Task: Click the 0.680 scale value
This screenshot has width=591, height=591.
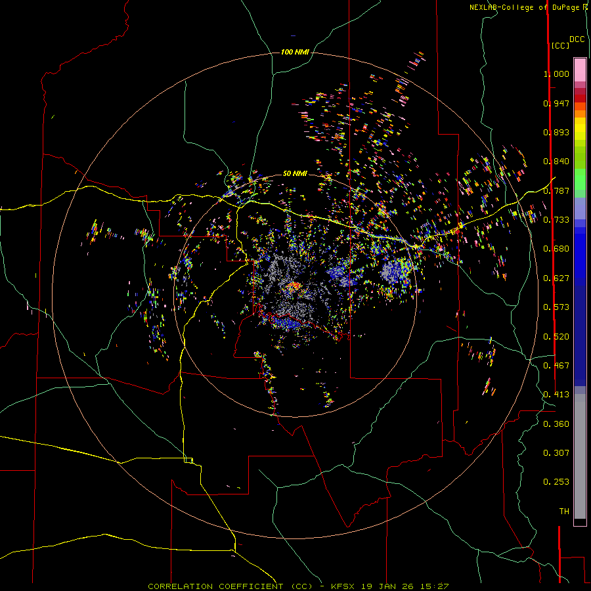Action: [556, 249]
